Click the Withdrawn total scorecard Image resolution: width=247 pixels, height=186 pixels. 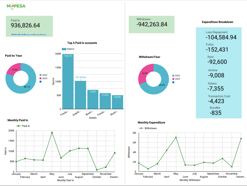tap(152, 24)
